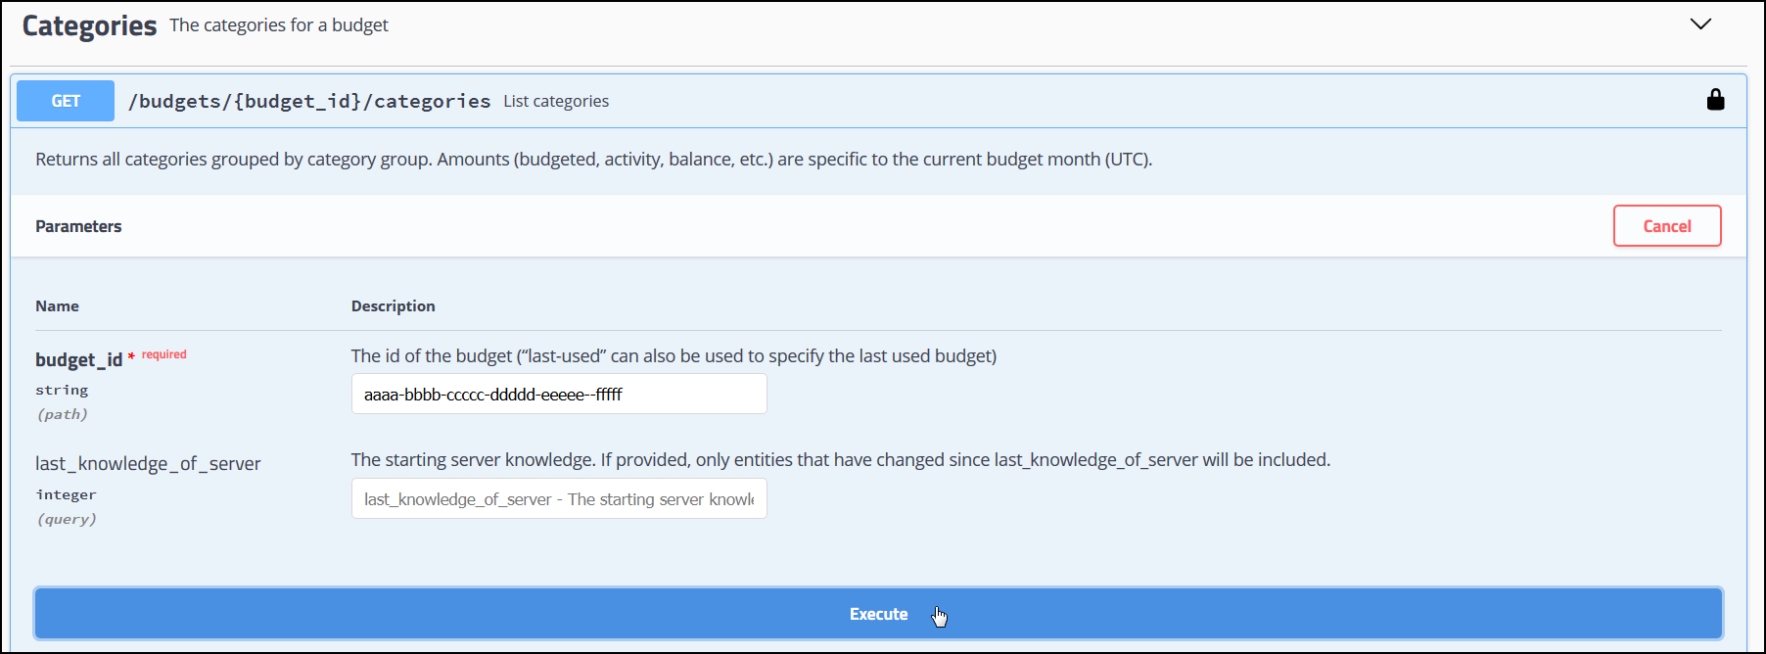Click the id of the budget description
The width and height of the screenshot is (1766, 654).
coord(674,355)
